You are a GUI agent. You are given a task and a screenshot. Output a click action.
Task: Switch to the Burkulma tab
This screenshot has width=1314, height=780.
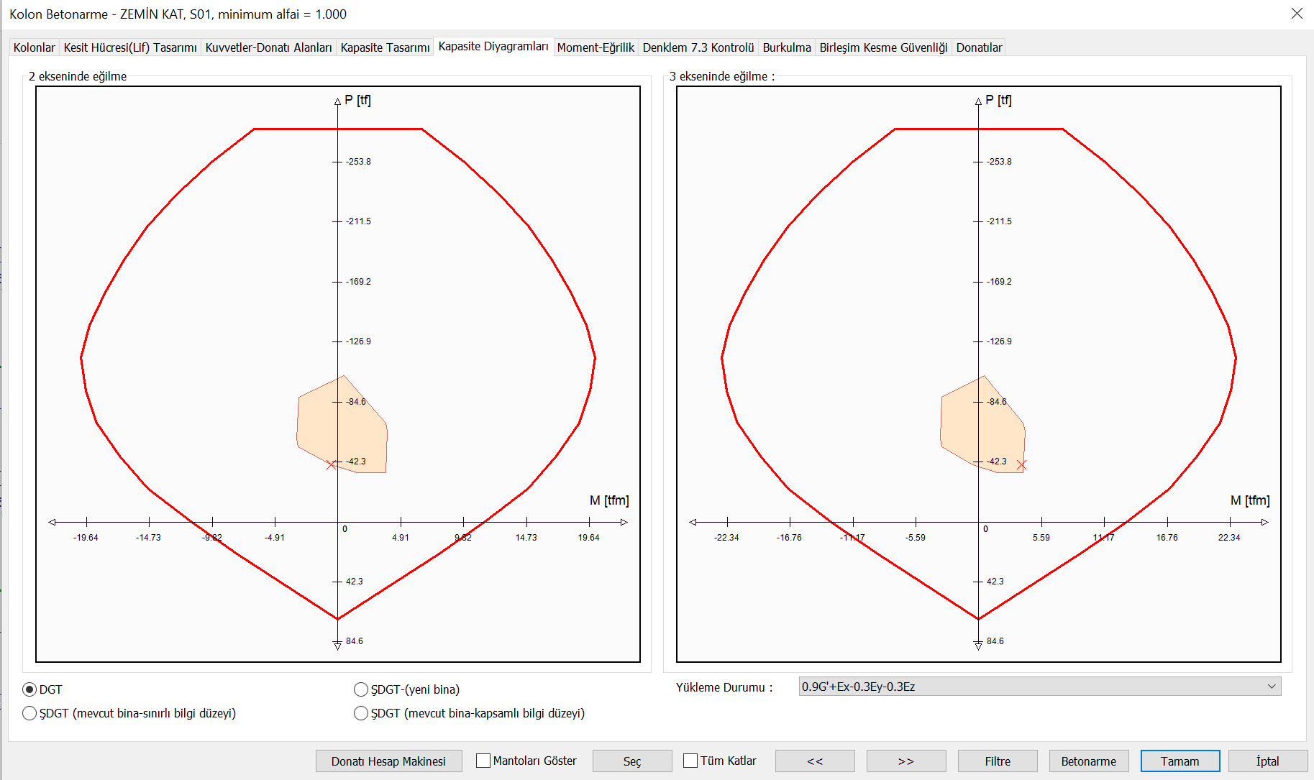tap(786, 47)
